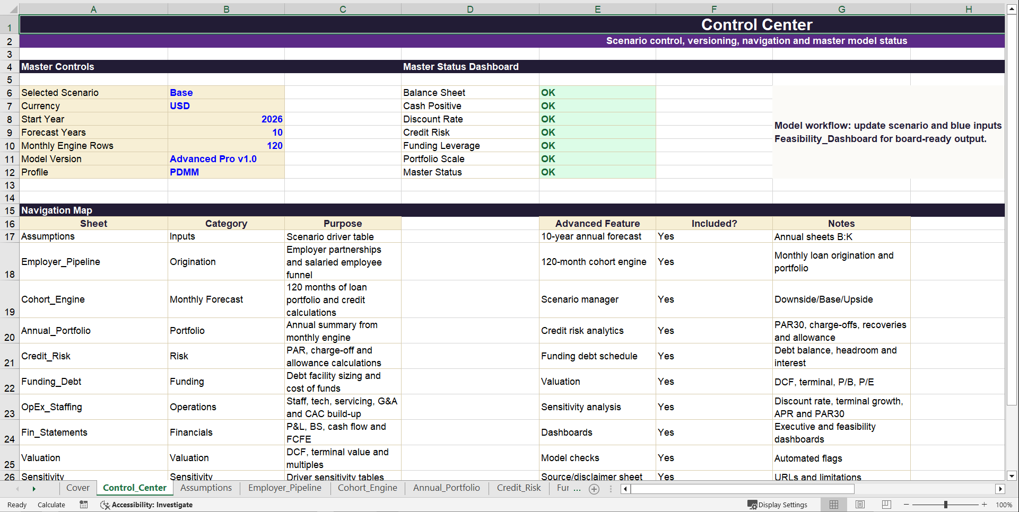Click the zoom out minus icon
The image size is (1019, 512).
tap(906, 505)
